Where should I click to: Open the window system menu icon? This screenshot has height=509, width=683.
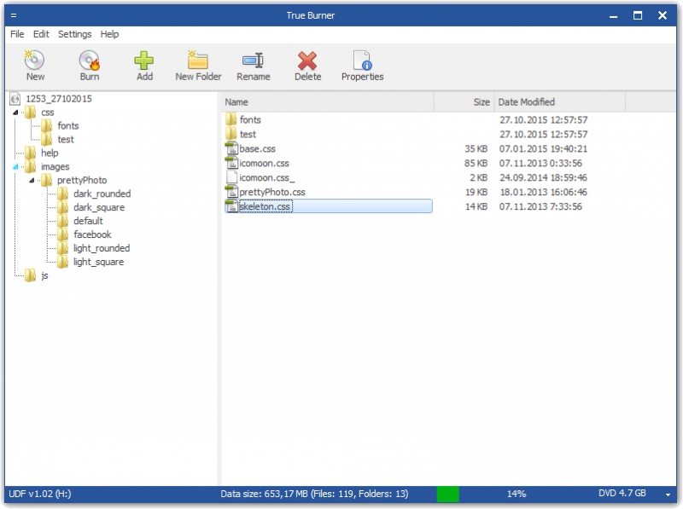click(14, 15)
